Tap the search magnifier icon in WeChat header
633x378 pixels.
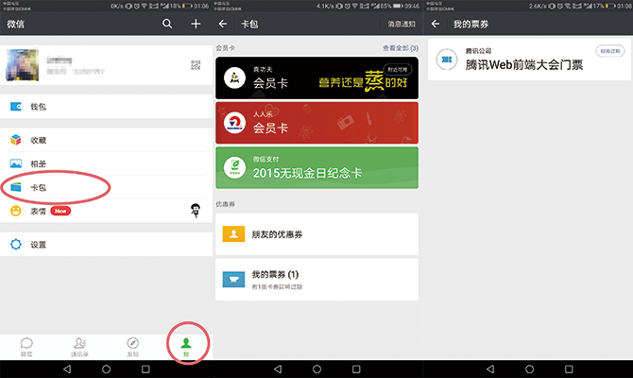167,23
